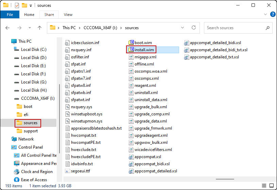
Task: Select the appcompat_detailed_bidi.xsl file icon
Action: pos(186,43)
